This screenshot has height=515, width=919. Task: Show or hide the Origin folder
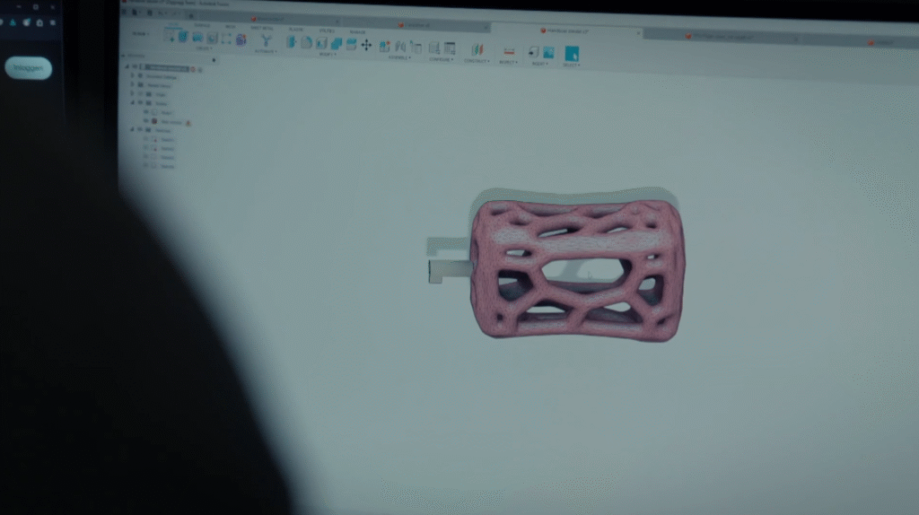pos(139,94)
